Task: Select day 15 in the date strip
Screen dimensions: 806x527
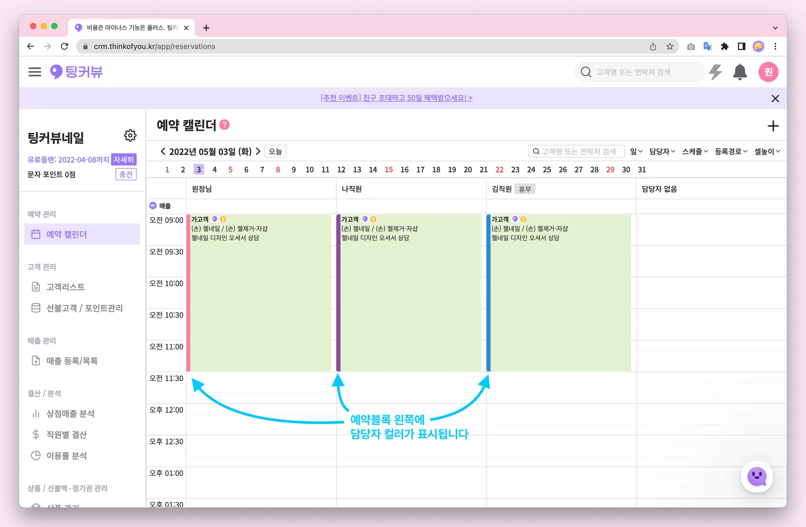Action: click(x=388, y=170)
